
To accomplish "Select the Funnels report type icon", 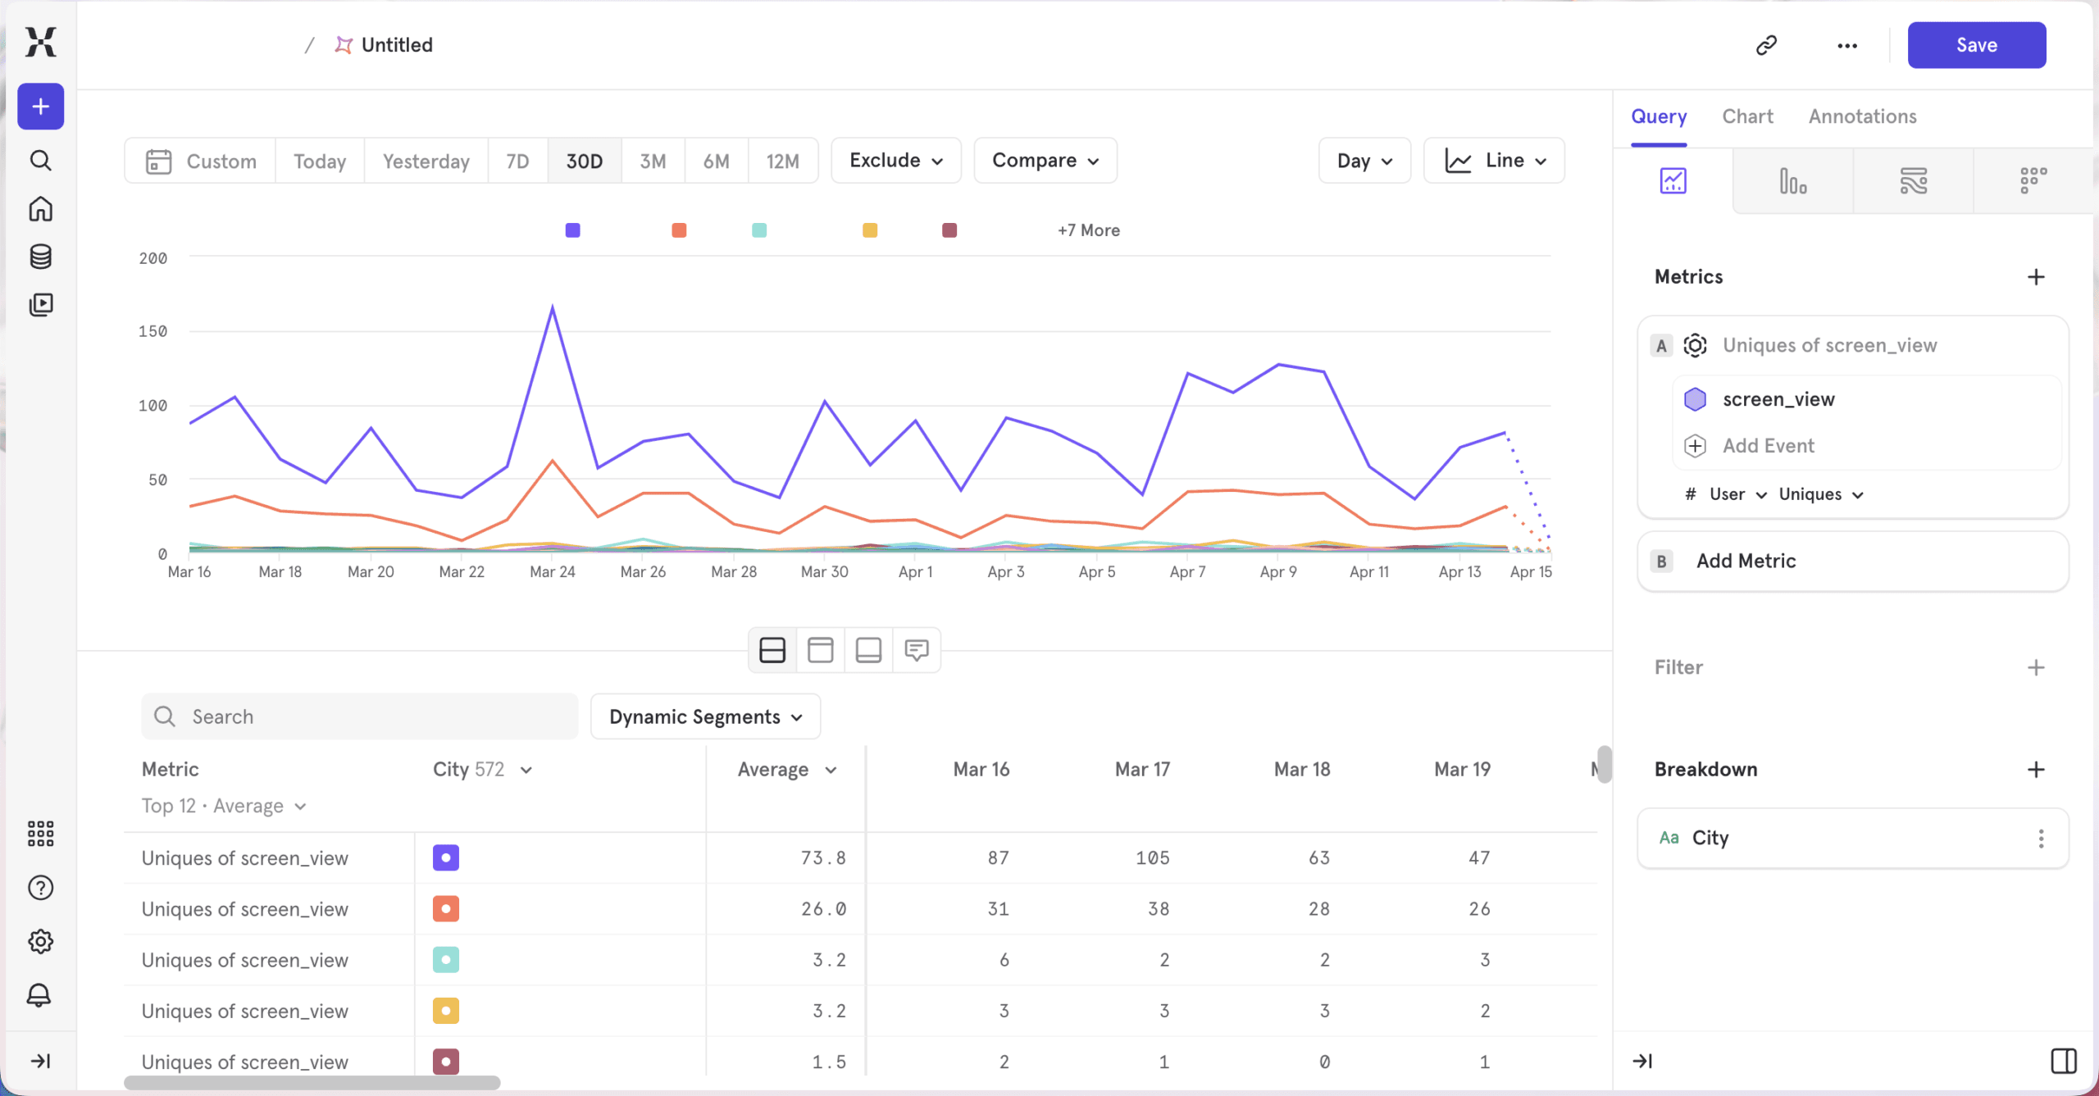I will pyautogui.click(x=1792, y=181).
